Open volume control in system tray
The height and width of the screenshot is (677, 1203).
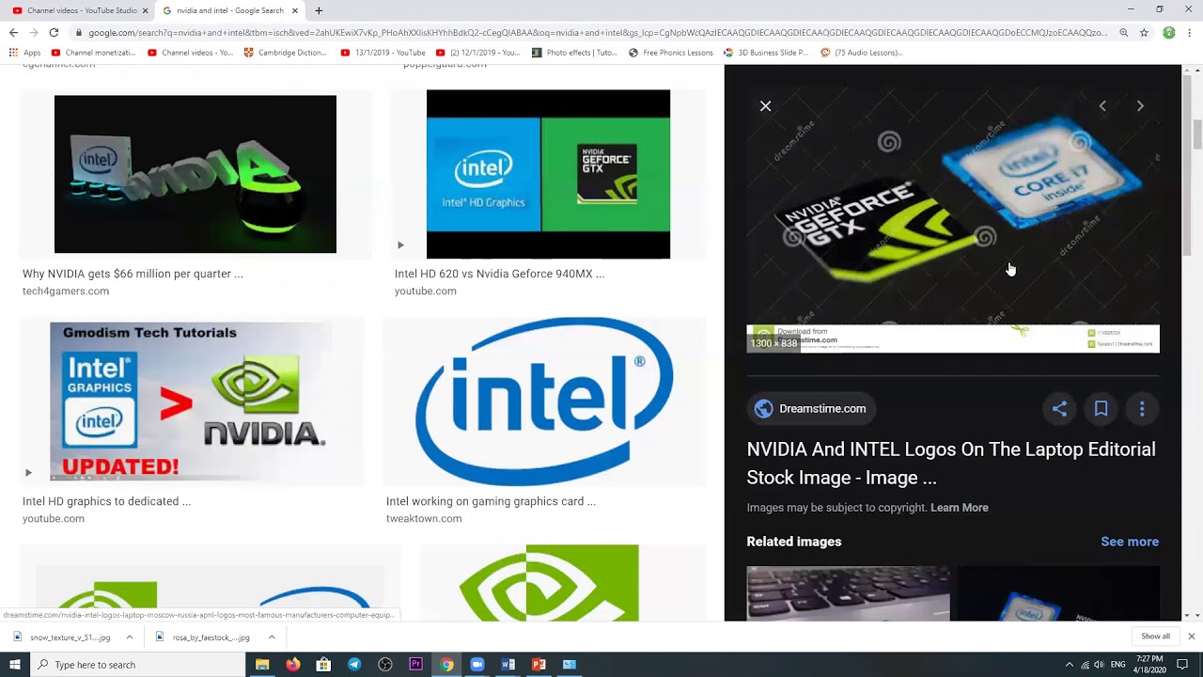[1099, 665]
